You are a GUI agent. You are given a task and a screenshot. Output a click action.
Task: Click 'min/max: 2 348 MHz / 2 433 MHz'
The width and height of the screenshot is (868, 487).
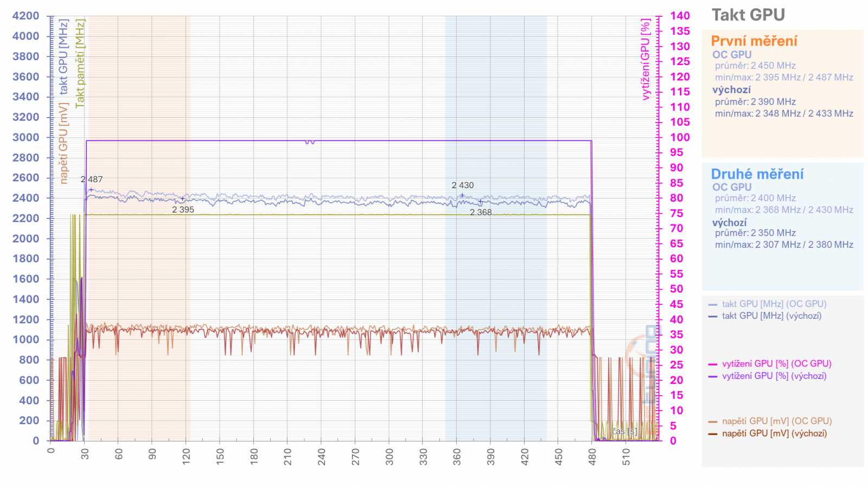click(784, 114)
